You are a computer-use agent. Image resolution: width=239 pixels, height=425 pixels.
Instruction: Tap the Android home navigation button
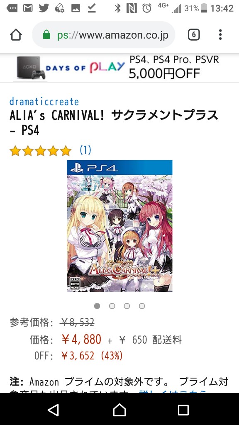(119, 410)
